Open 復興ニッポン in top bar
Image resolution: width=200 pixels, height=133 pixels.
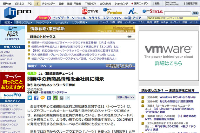(140, 4)
